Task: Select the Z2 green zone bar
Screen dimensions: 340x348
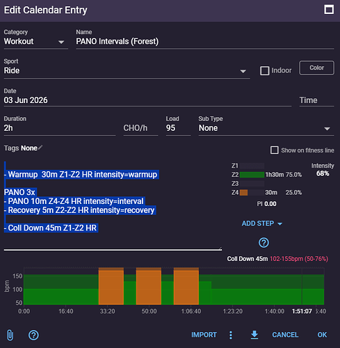Action: (x=252, y=175)
